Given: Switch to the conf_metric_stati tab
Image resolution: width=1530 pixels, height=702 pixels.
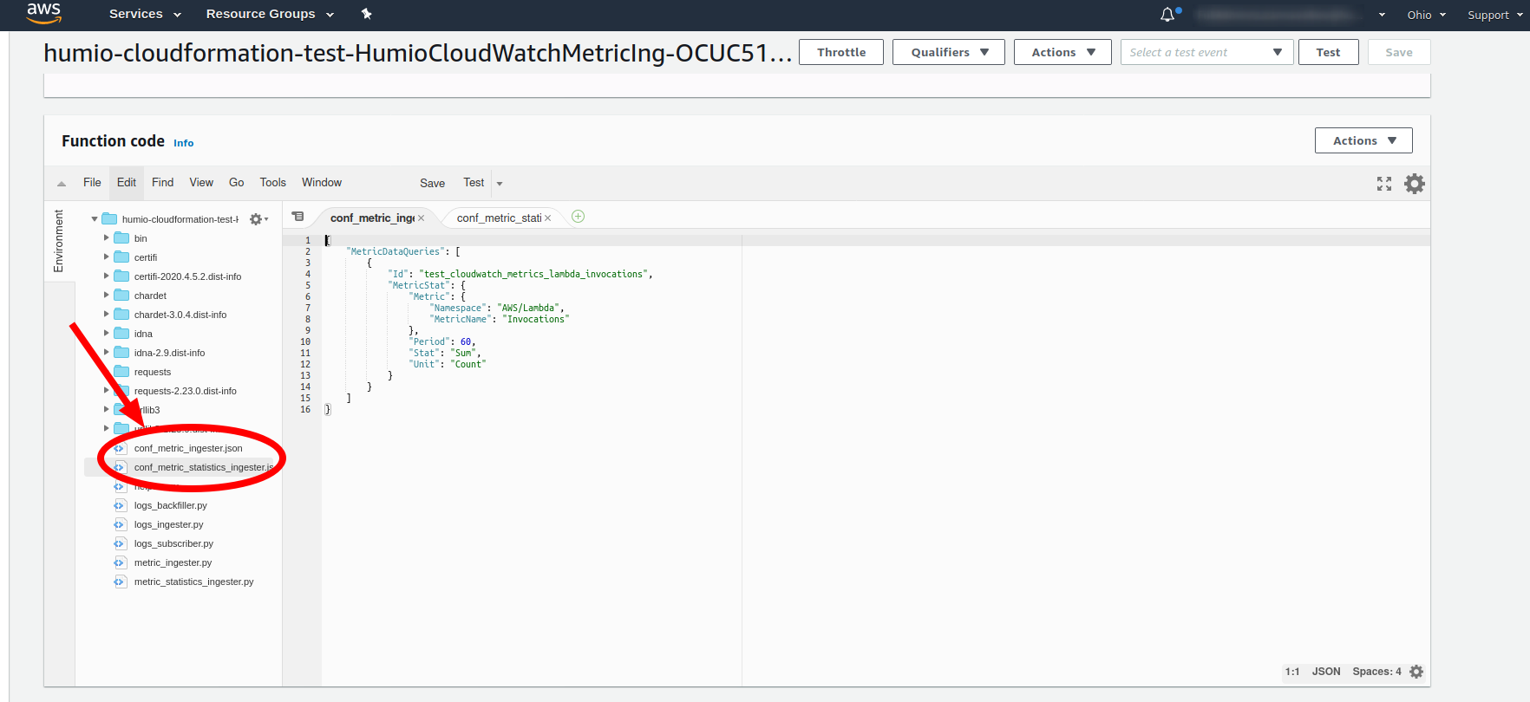Looking at the screenshot, I should (498, 218).
